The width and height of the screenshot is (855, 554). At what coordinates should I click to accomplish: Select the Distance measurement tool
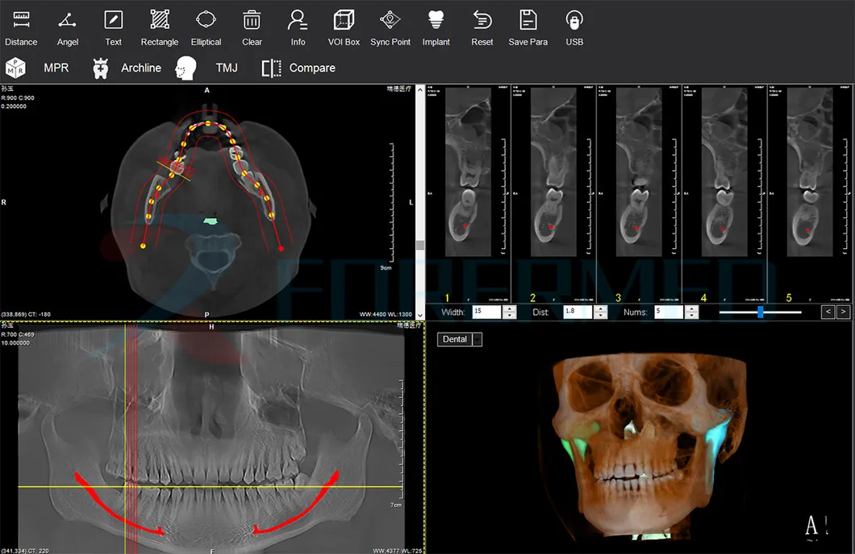point(21,24)
